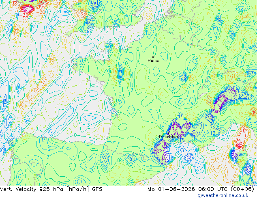Click the Dourbies location label
This screenshot has width=257, height=199.
click(168, 136)
